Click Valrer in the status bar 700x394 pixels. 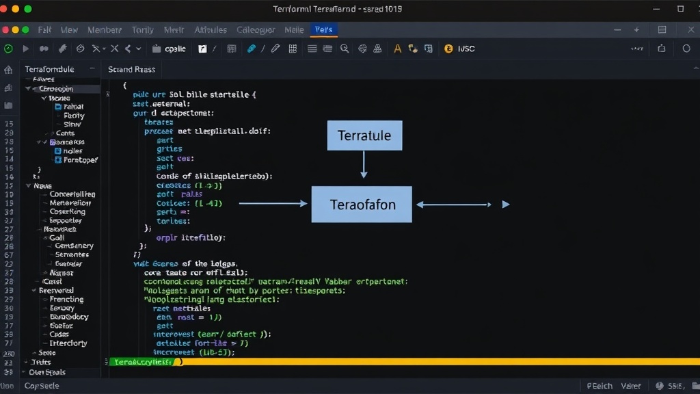631,386
